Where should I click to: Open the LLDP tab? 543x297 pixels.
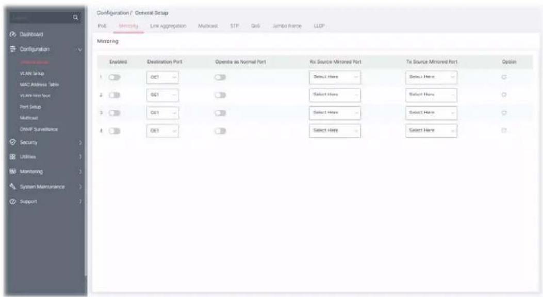pos(319,26)
